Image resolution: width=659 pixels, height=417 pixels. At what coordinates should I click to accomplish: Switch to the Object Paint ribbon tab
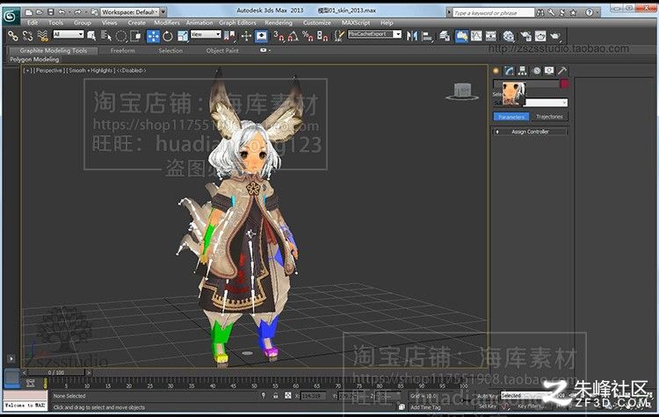point(222,50)
